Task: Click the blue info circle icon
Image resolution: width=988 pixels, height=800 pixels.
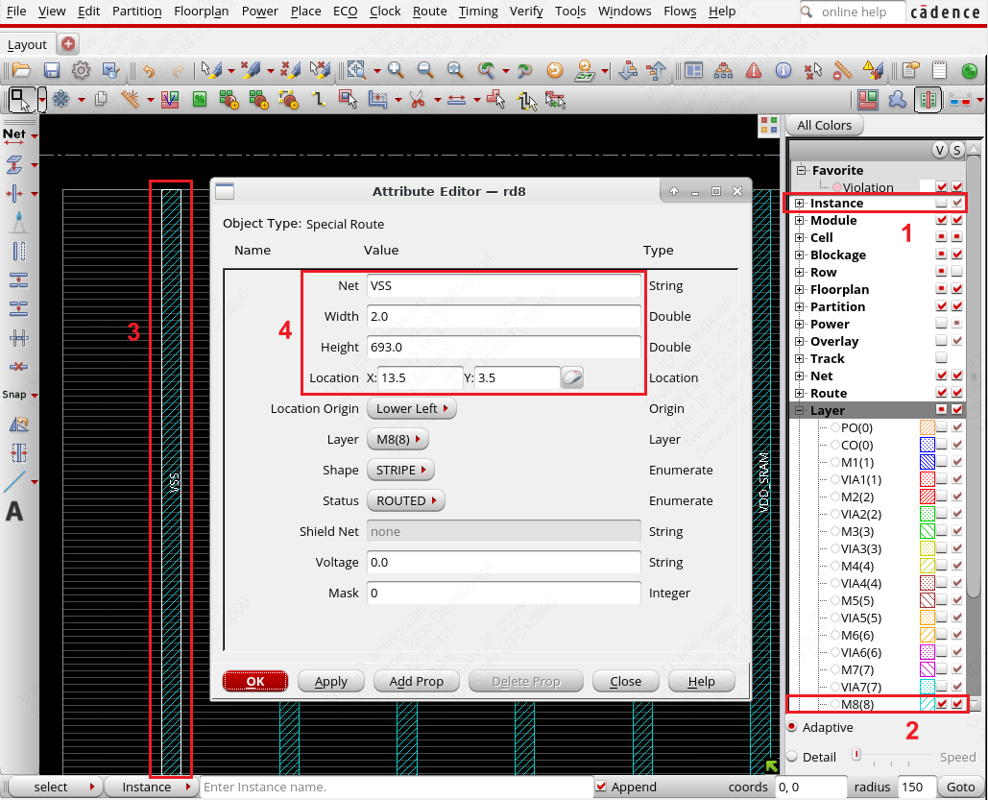Action: click(783, 70)
